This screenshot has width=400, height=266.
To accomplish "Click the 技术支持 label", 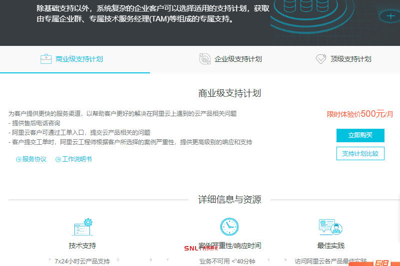I will pyautogui.click(x=82, y=246).
